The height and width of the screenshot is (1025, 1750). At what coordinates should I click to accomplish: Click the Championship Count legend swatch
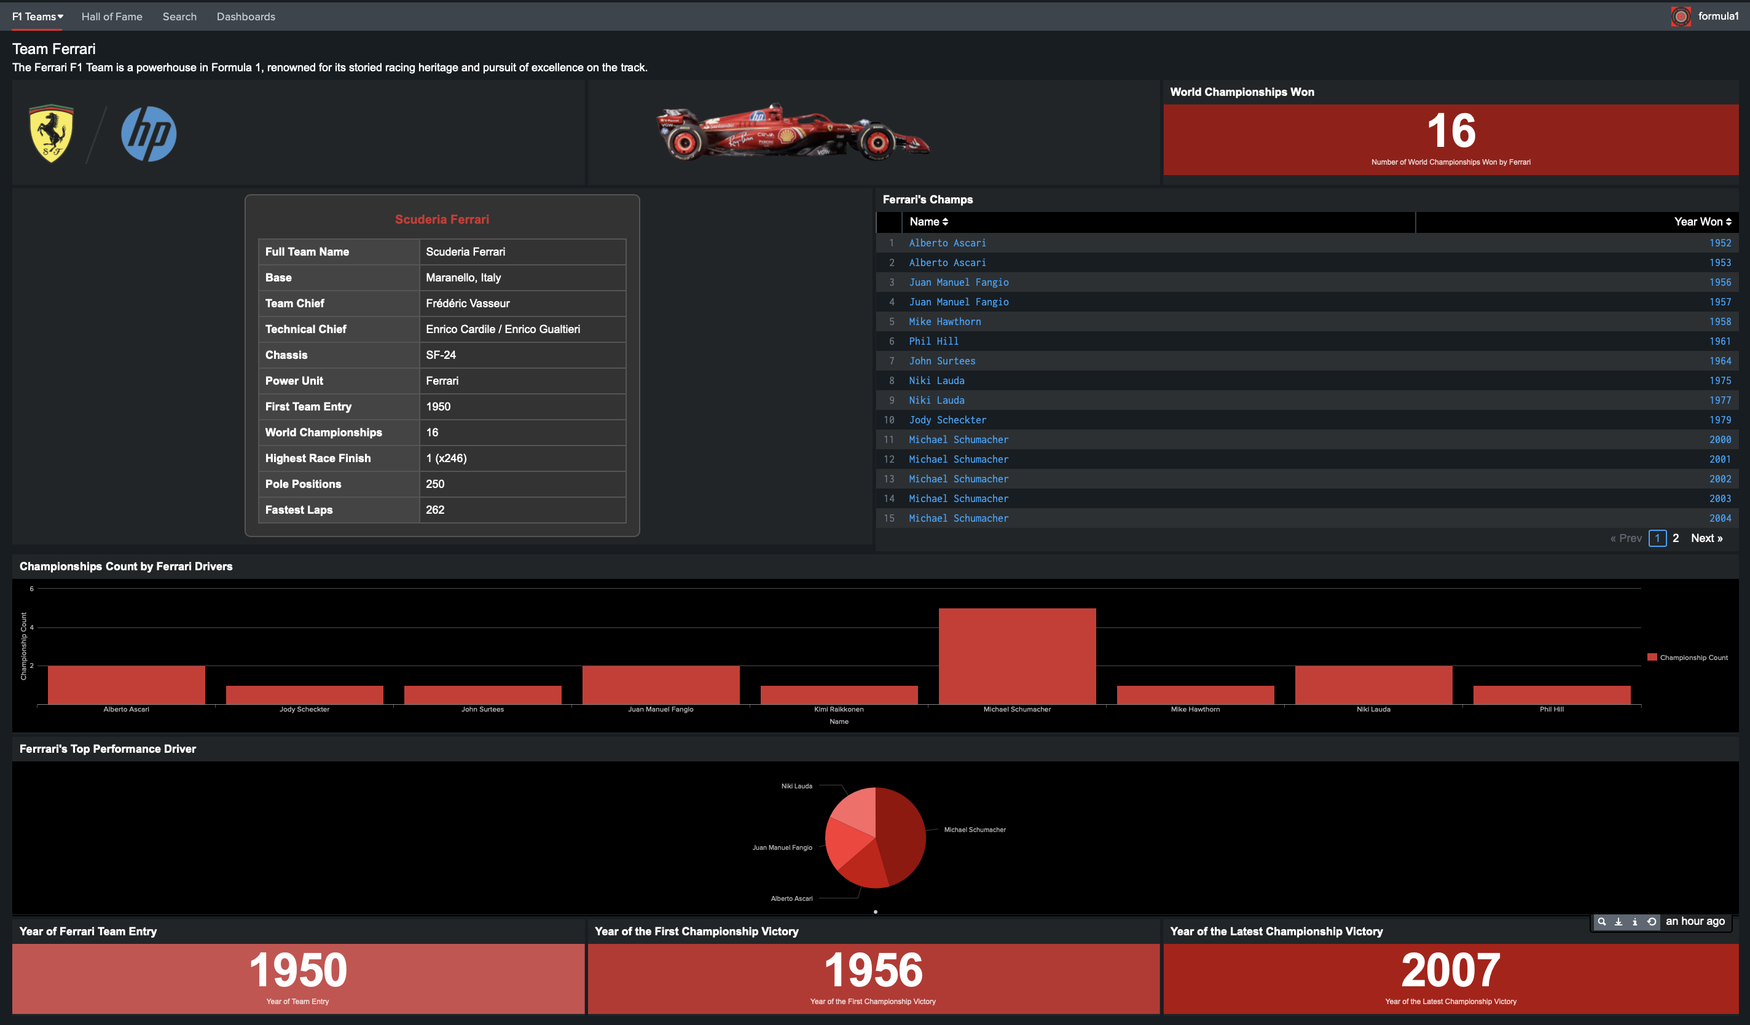(x=1652, y=657)
